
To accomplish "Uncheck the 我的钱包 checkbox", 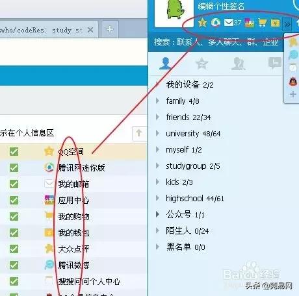I will 14,232.
